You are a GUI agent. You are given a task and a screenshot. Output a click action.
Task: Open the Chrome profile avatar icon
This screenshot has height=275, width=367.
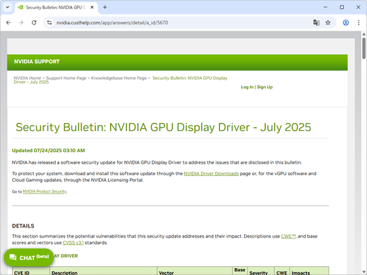tap(346, 22)
